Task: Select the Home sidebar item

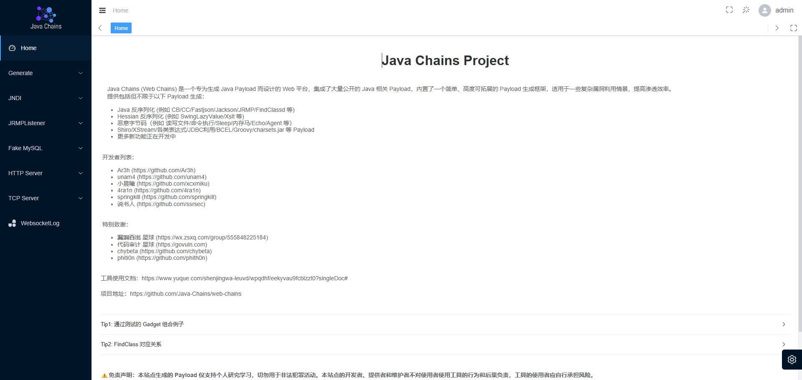Action: (x=46, y=48)
